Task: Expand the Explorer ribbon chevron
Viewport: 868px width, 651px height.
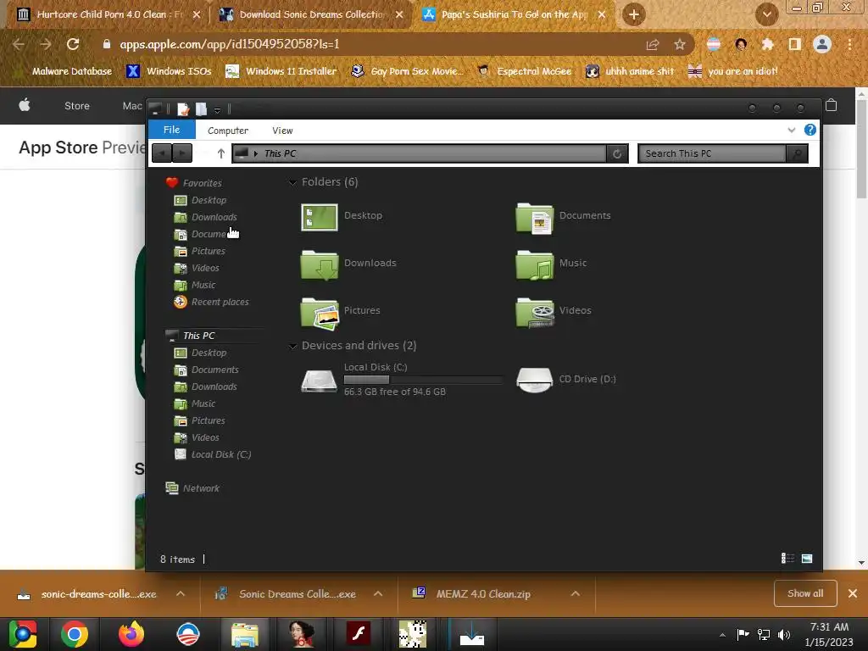Action: click(791, 130)
